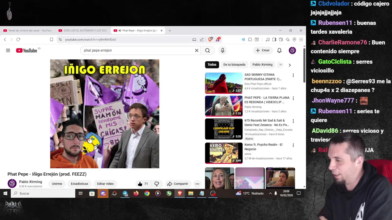Reload the page in browser
The width and height of the screenshot is (392, 220).
[x=18, y=39]
